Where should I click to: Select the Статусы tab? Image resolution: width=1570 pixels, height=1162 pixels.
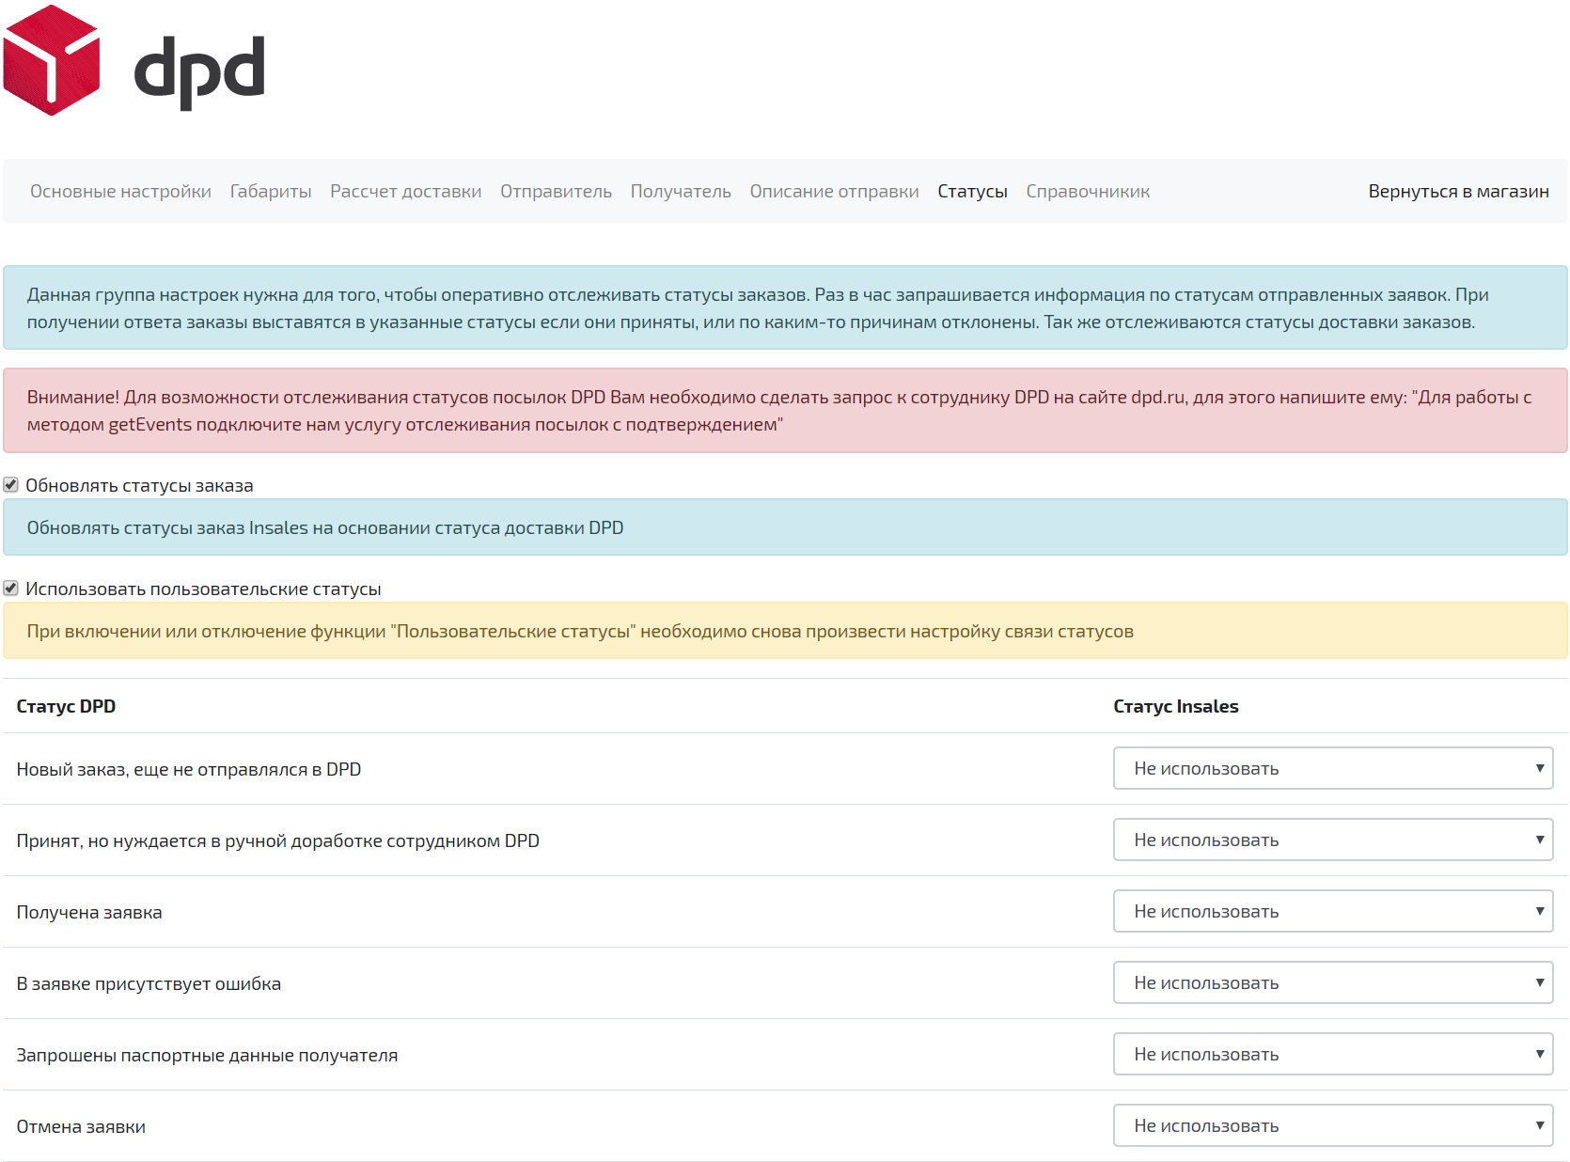pyautogui.click(x=972, y=191)
